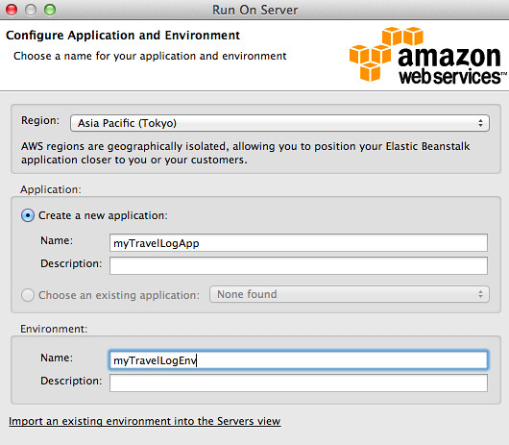
Task: Select the Choose an existing application radio button
Action: pyautogui.click(x=28, y=295)
